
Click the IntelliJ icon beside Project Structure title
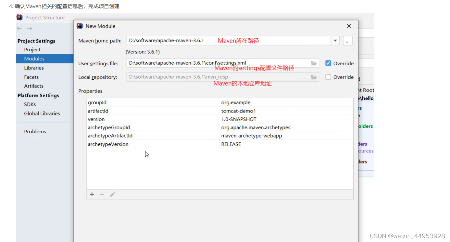click(x=19, y=18)
